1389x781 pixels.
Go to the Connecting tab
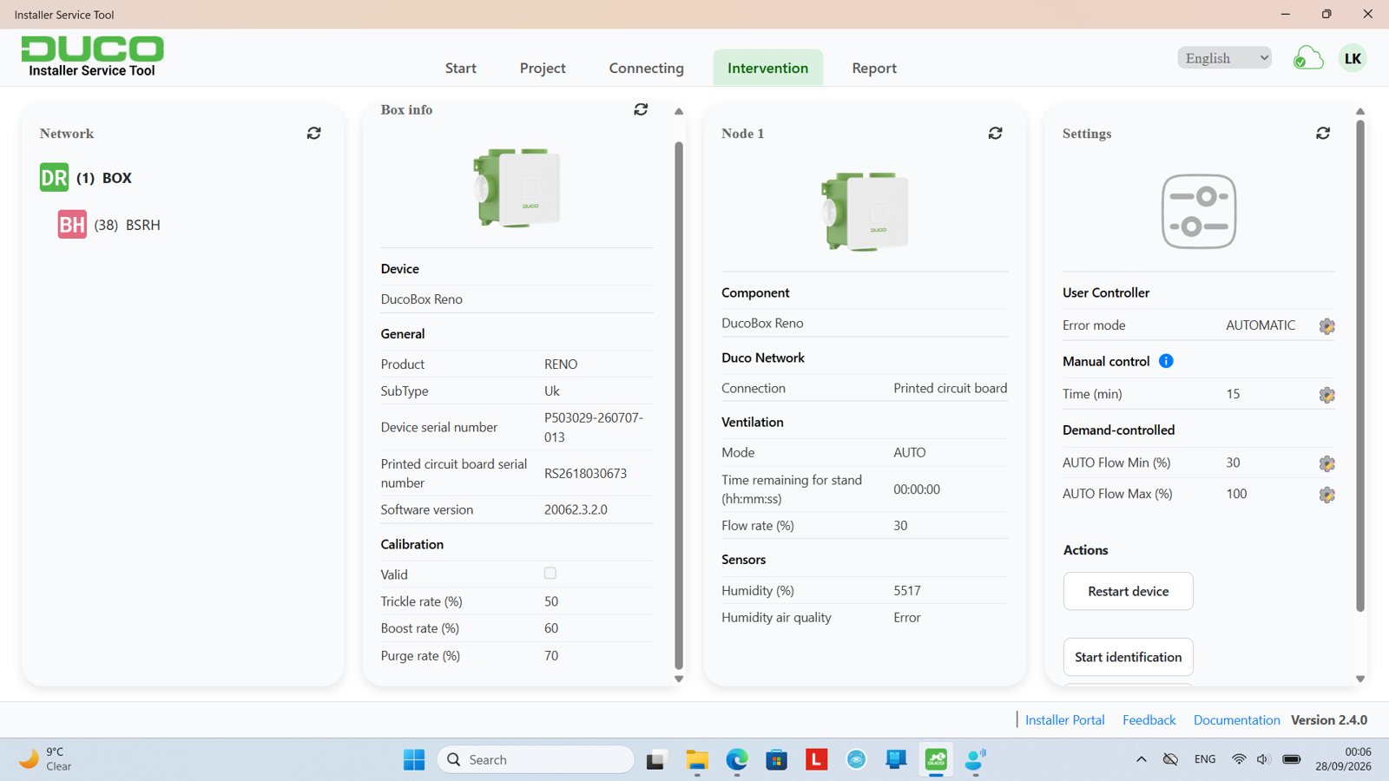(647, 69)
